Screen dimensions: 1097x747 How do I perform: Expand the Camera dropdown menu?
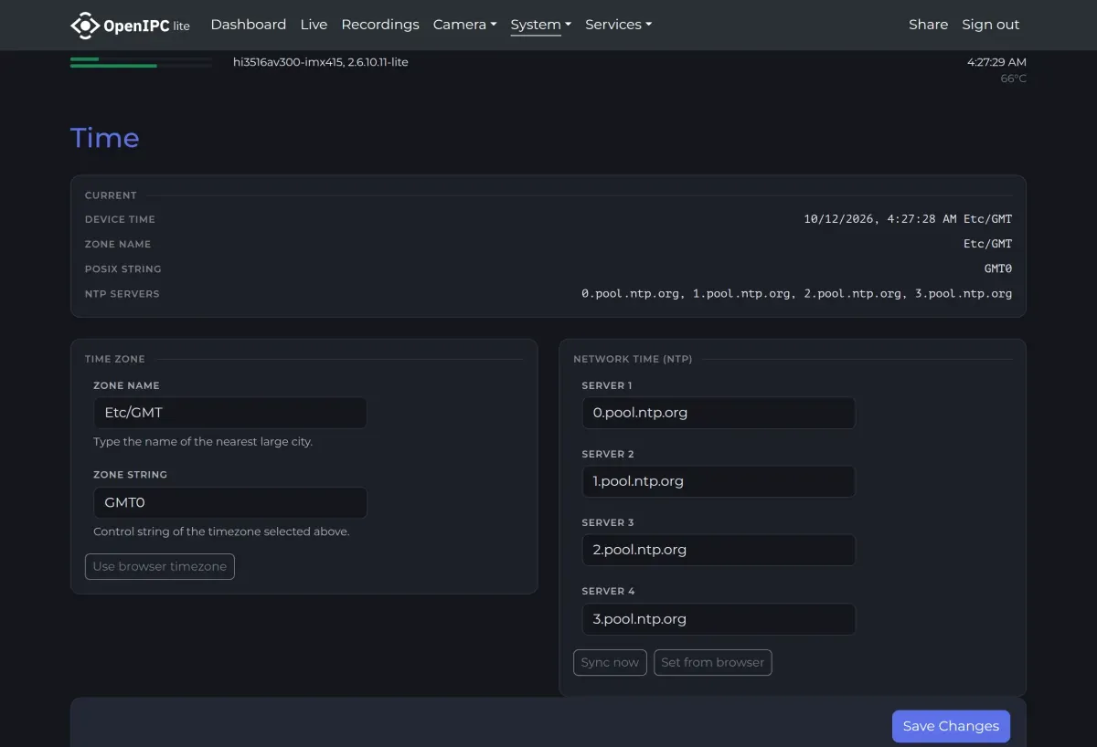pyautogui.click(x=464, y=25)
